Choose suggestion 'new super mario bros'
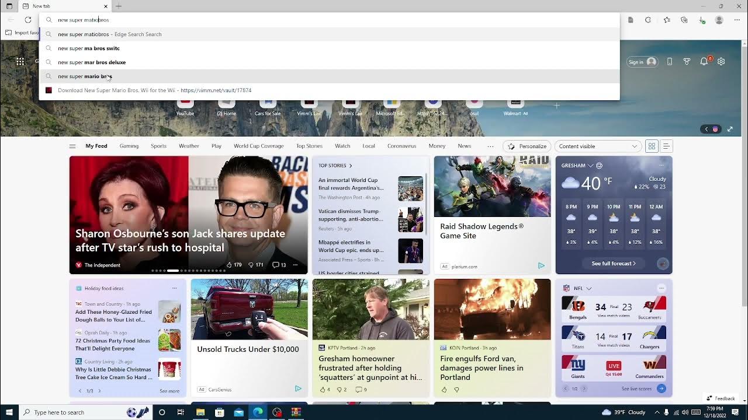This screenshot has width=748, height=420. click(x=329, y=76)
